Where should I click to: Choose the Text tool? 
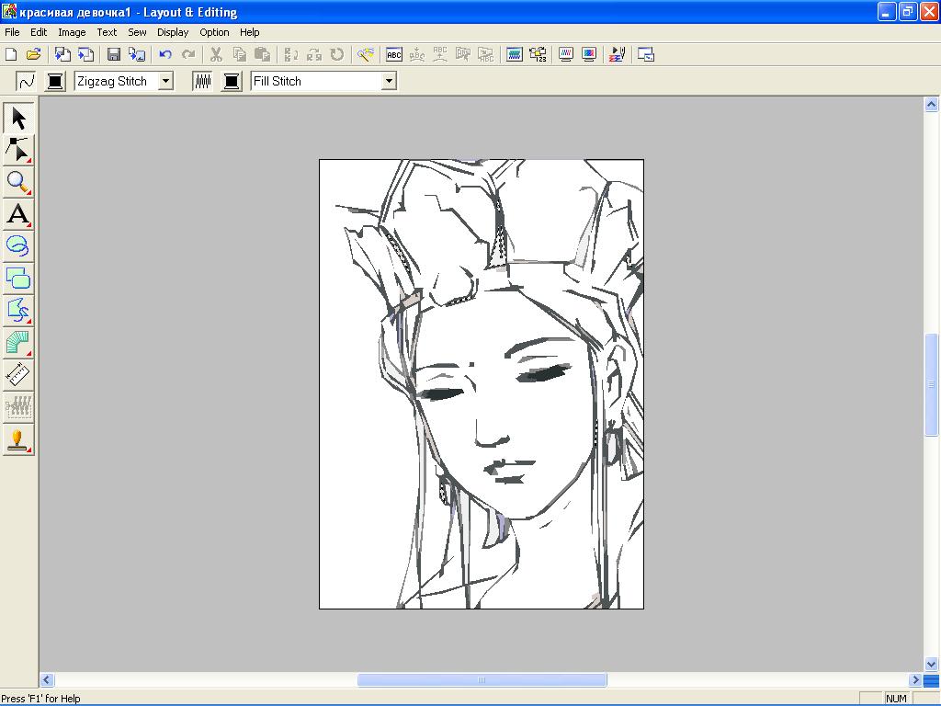point(18,214)
